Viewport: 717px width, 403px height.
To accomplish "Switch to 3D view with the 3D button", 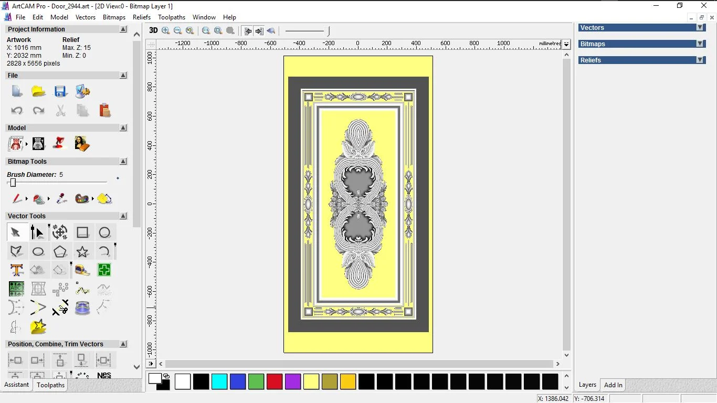I will (153, 31).
